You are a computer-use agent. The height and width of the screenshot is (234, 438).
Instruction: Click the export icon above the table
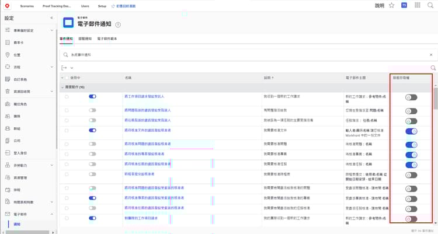point(64,68)
